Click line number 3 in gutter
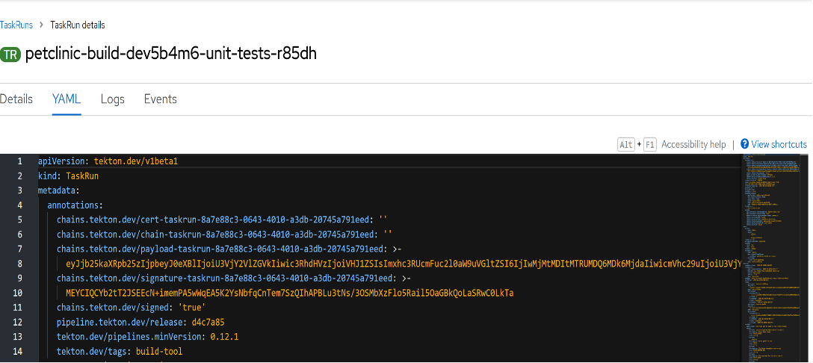Viewport: 813px width, 363px height. coord(20,190)
